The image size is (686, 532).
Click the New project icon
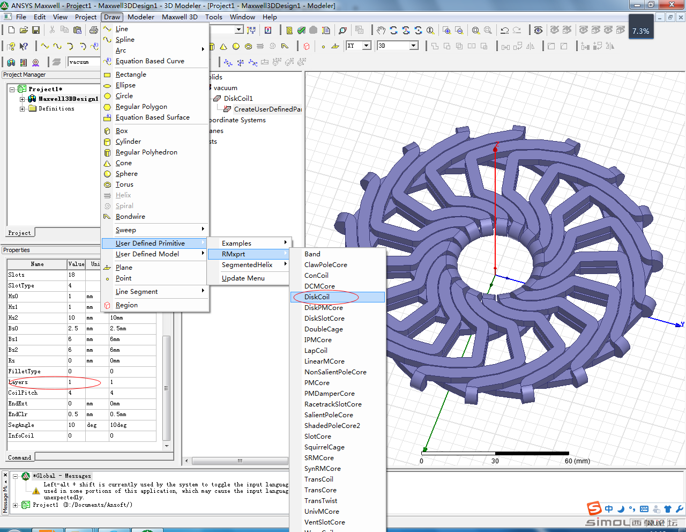click(11, 30)
